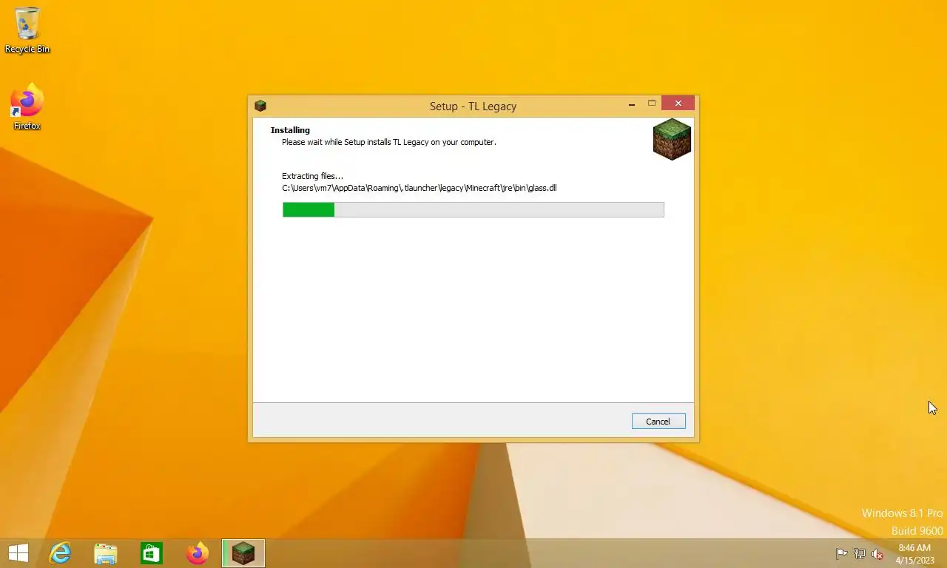Launch Firefox from taskbar

pos(198,553)
